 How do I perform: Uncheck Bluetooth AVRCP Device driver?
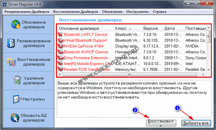click(x=60, y=52)
